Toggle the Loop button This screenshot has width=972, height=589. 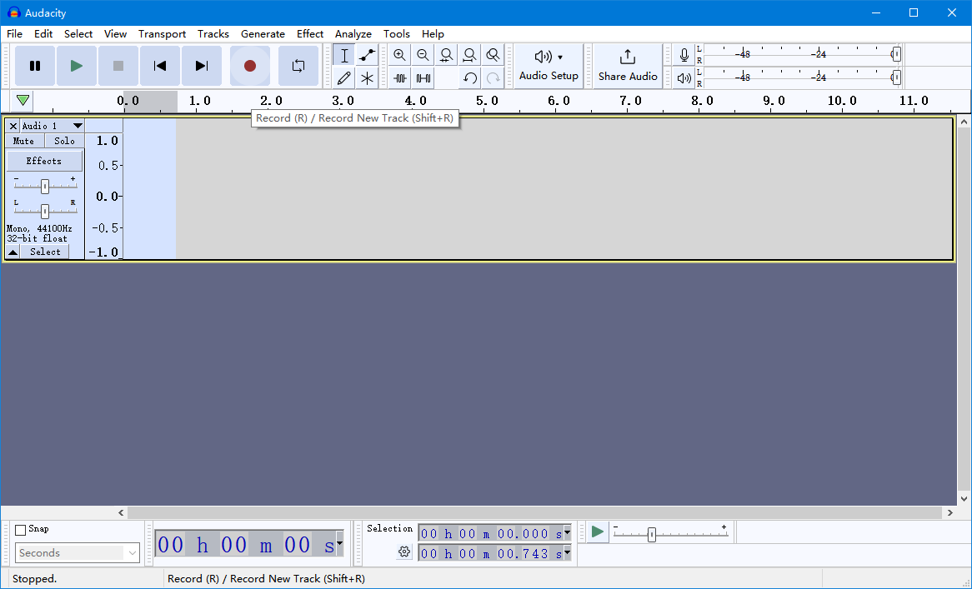[x=298, y=66]
